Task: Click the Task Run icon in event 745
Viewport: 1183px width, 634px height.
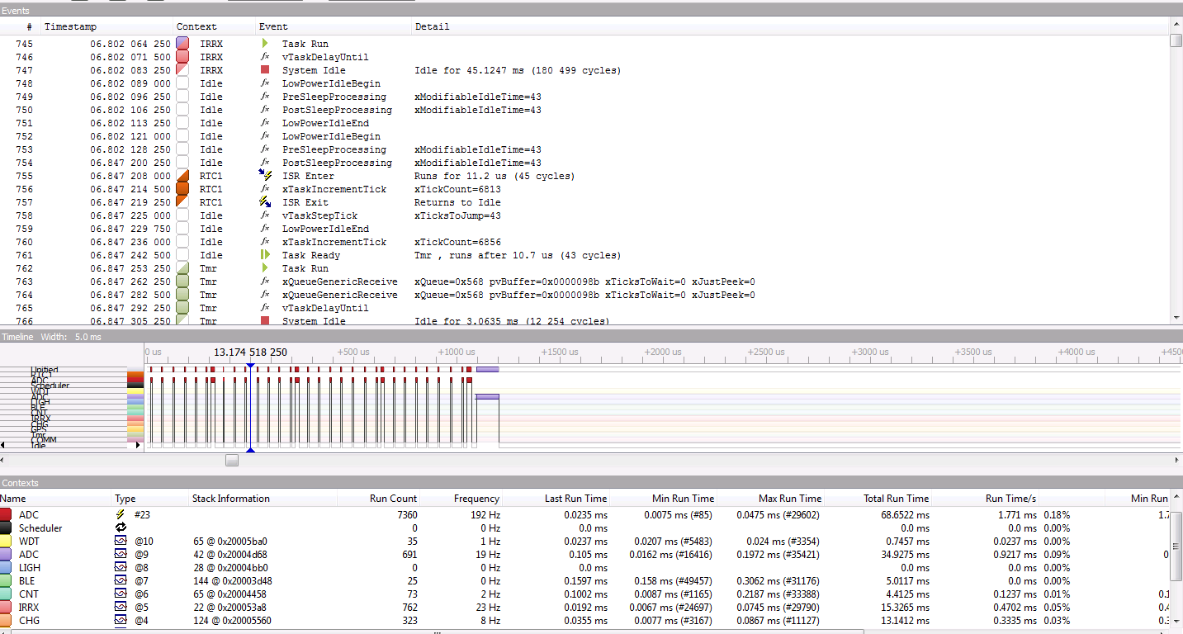Action: 265,44
